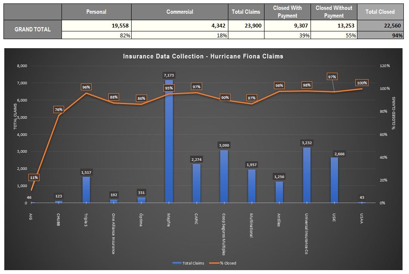Click the 76% data label above CHUBB
This screenshot has height=274, width=409.
pos(58,110)
